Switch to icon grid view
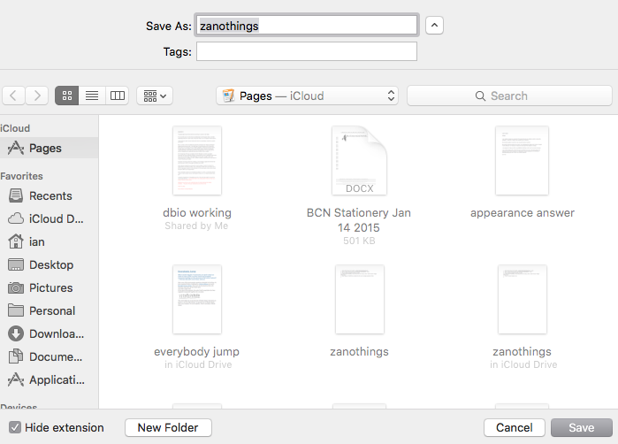 67,96
